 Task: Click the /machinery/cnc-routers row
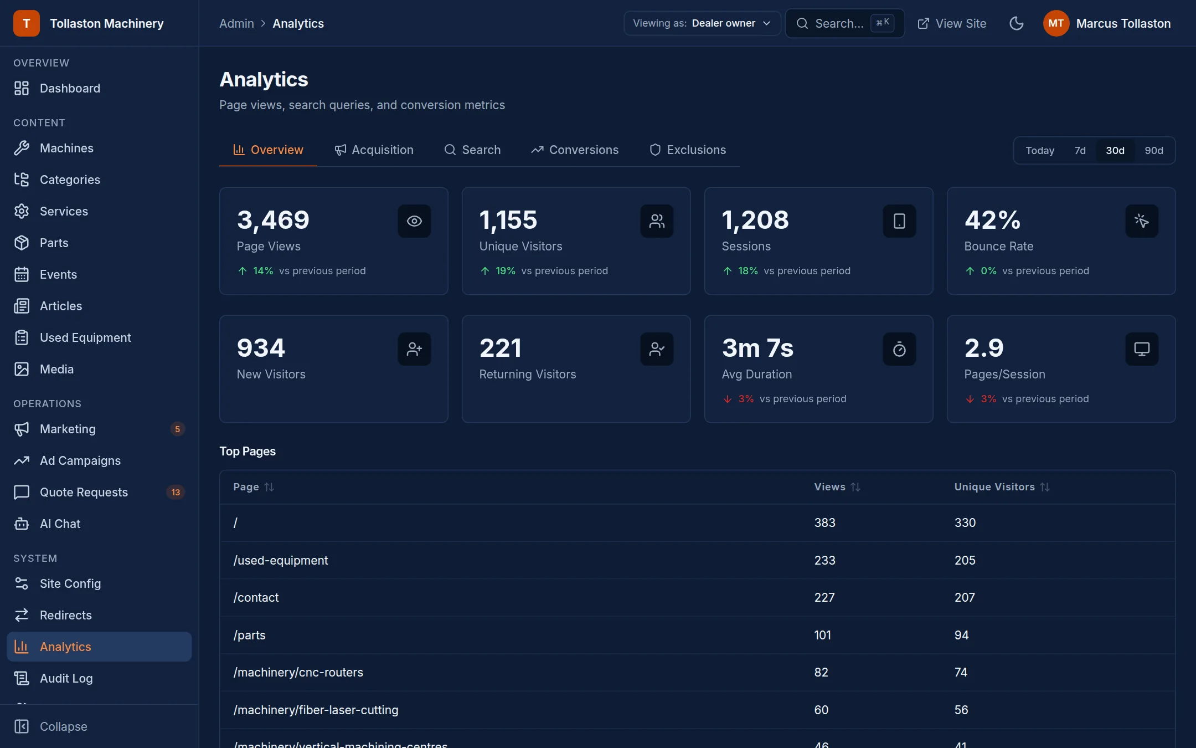click(697, 672)
